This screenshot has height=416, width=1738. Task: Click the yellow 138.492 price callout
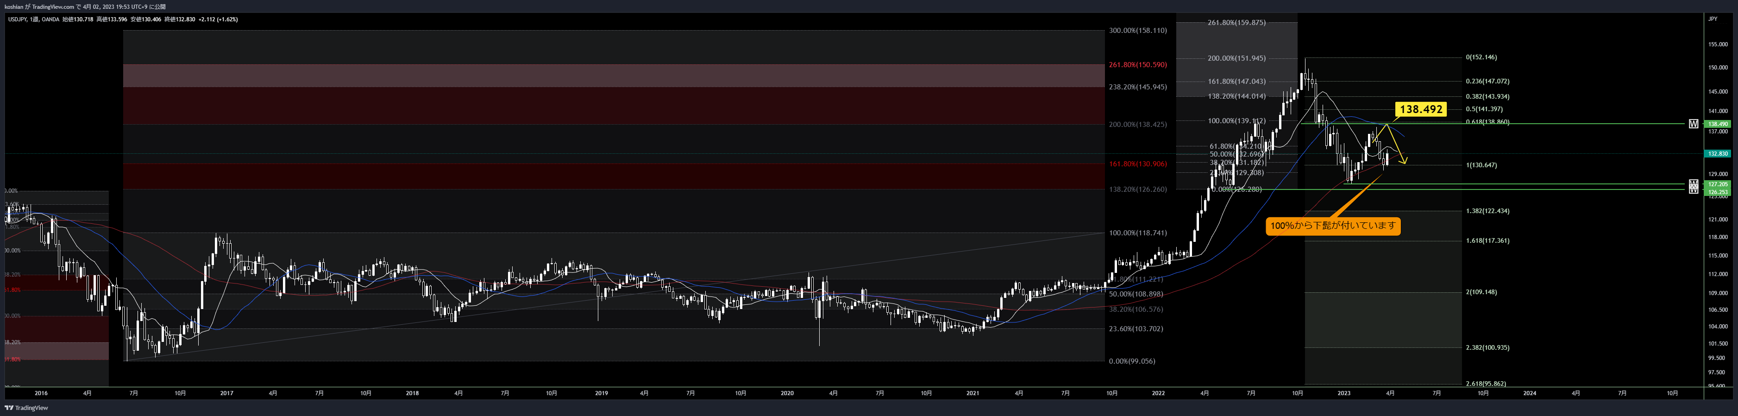coord(1421,109)
